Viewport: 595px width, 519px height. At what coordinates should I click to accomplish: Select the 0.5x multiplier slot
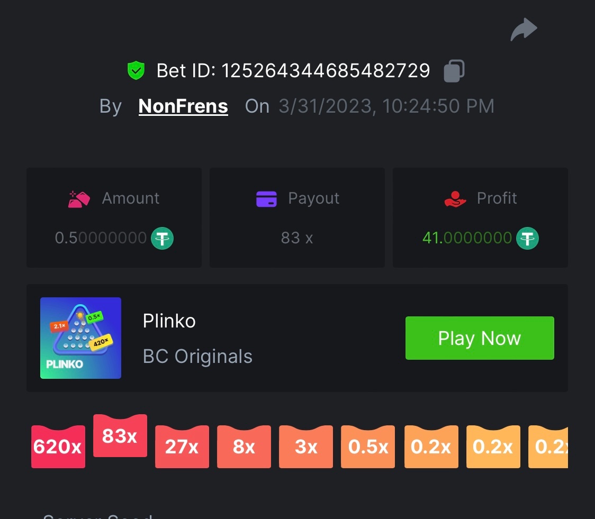pos(368,447)
